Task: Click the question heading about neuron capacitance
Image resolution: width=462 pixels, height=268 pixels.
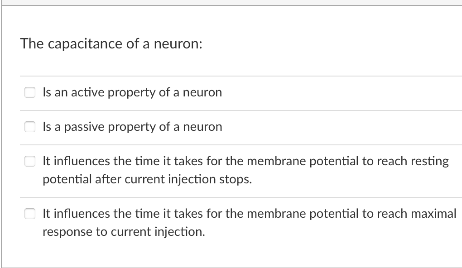Action: point(112,44)
